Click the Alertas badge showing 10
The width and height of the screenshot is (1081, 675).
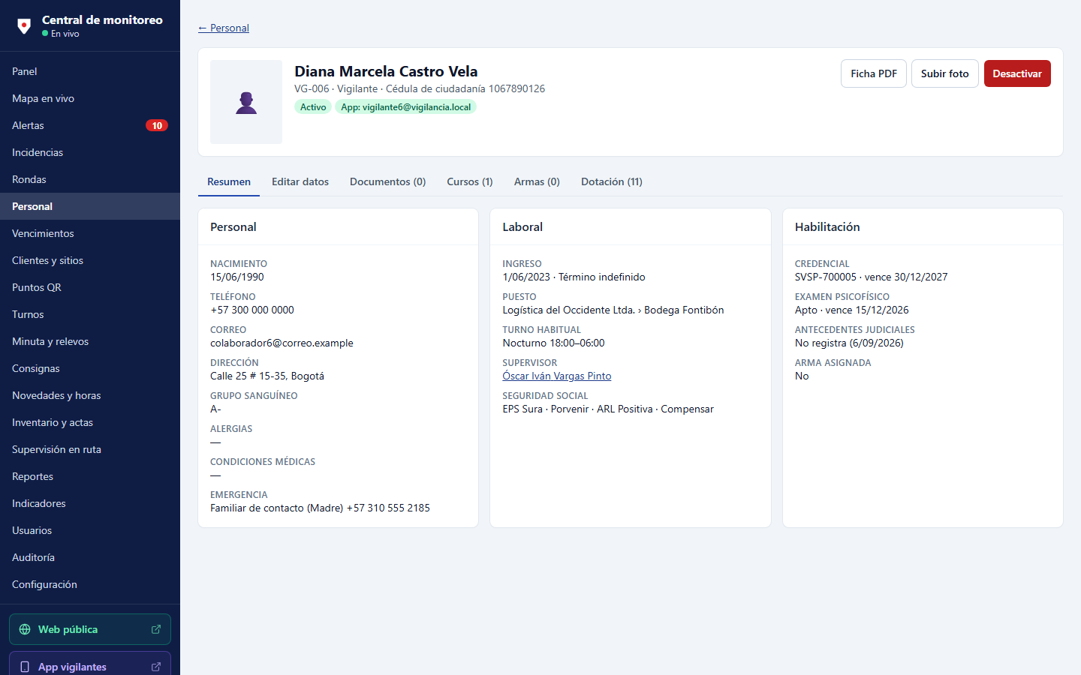pyautogui.click(x=157, y=125)
